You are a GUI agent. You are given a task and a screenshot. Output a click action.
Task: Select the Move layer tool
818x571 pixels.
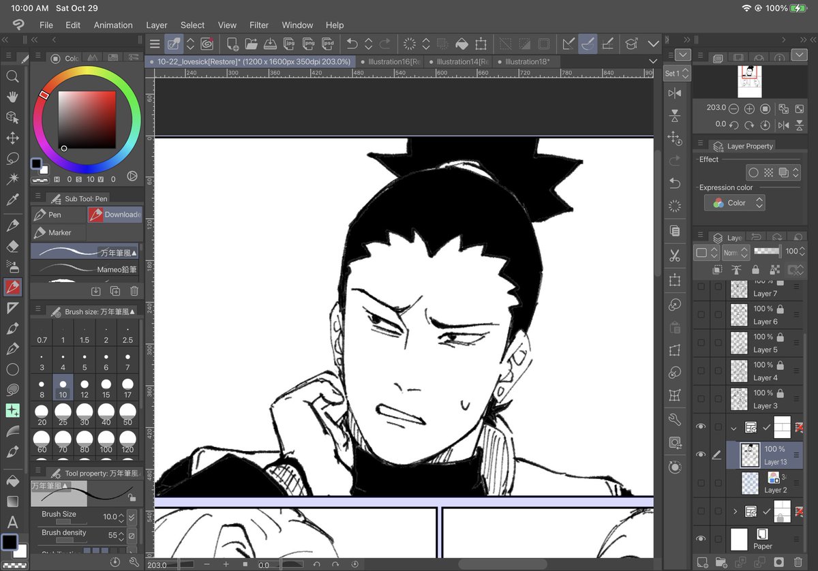tap(12, 138)
